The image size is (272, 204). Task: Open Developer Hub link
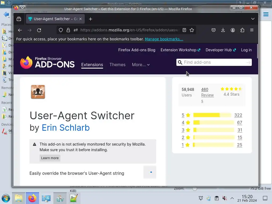click(x=221, y=50)
